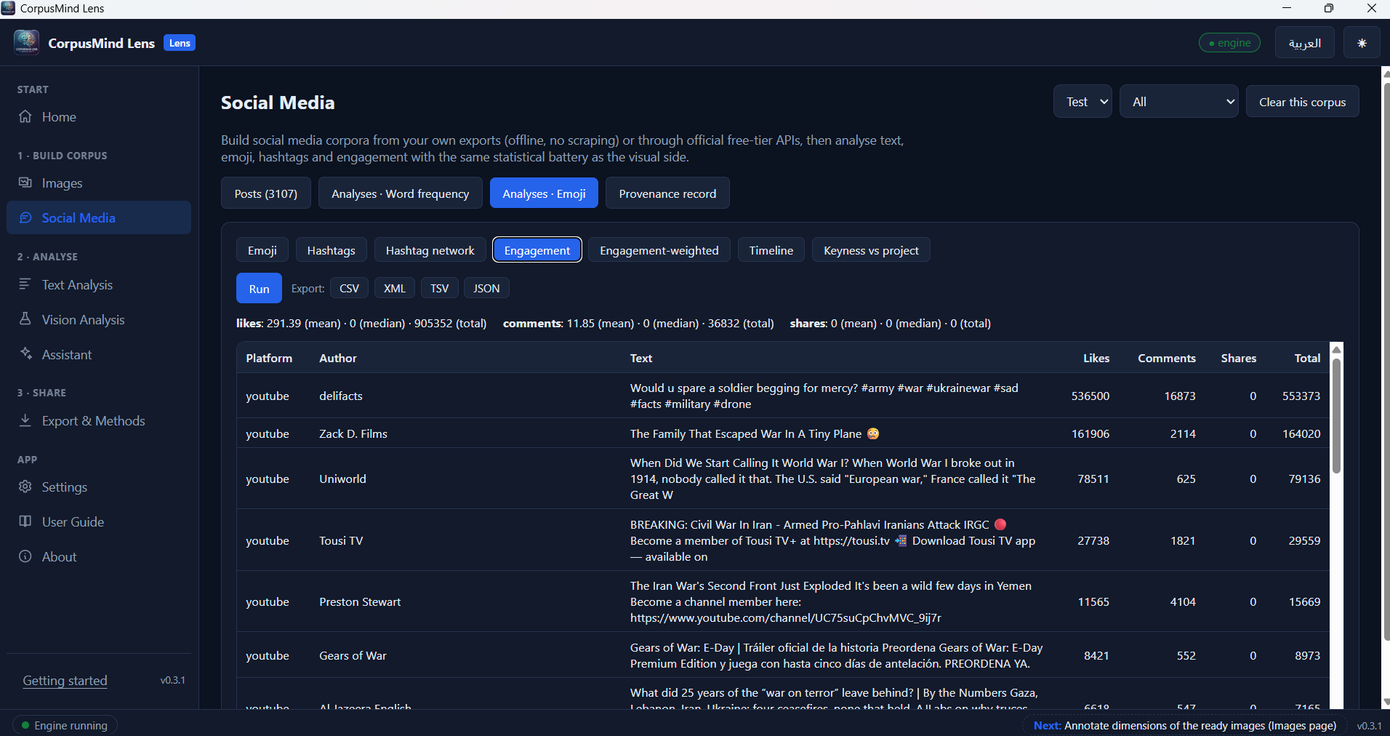
Task: Export results as CSV
Action: point(349,288)
